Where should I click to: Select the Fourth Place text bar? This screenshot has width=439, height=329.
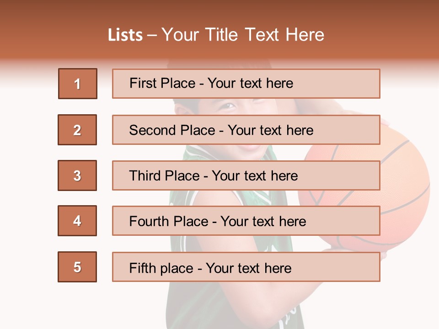(x=246, y=221)
